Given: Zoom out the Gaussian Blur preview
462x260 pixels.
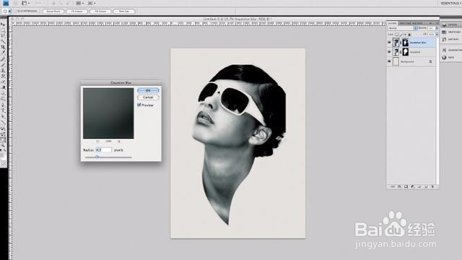Looking at the screenshot, I should click(x=98, y=142).
